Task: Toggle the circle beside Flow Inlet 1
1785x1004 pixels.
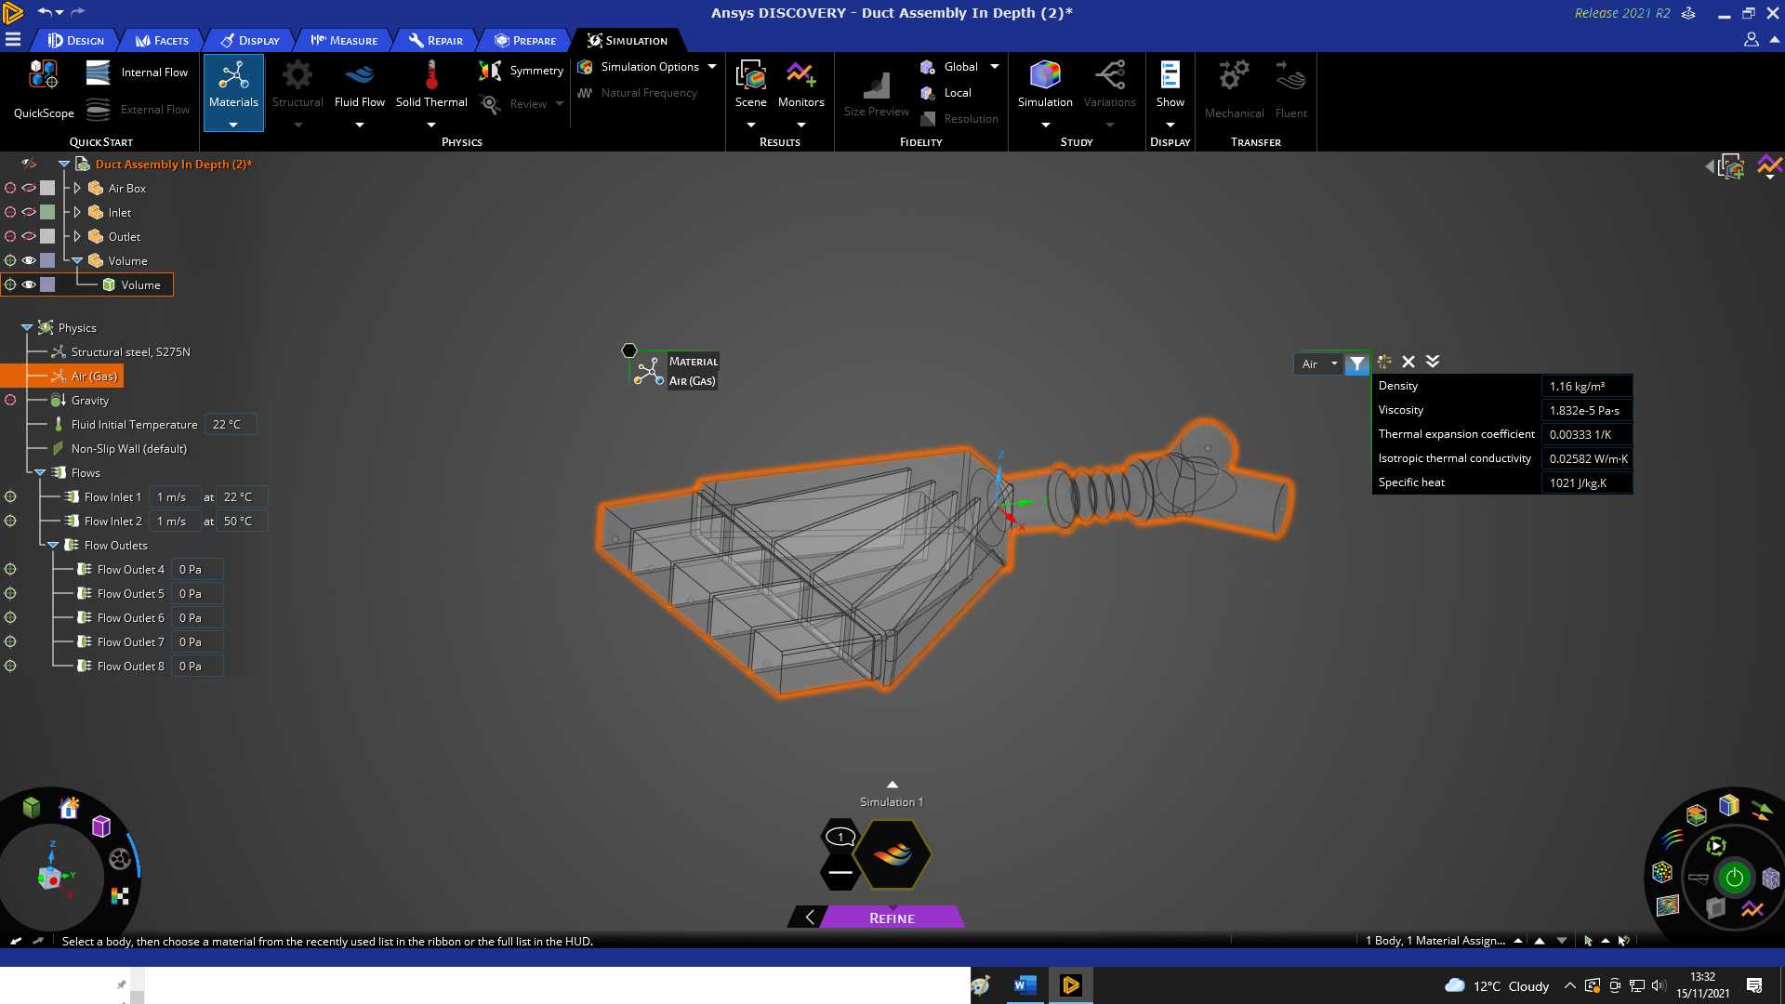Action: 10,497
